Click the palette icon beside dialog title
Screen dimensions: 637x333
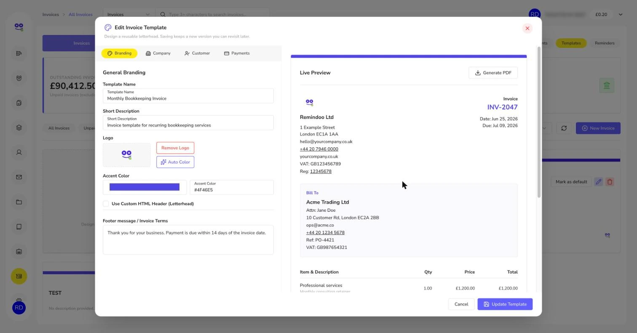[x=108, y=27]
